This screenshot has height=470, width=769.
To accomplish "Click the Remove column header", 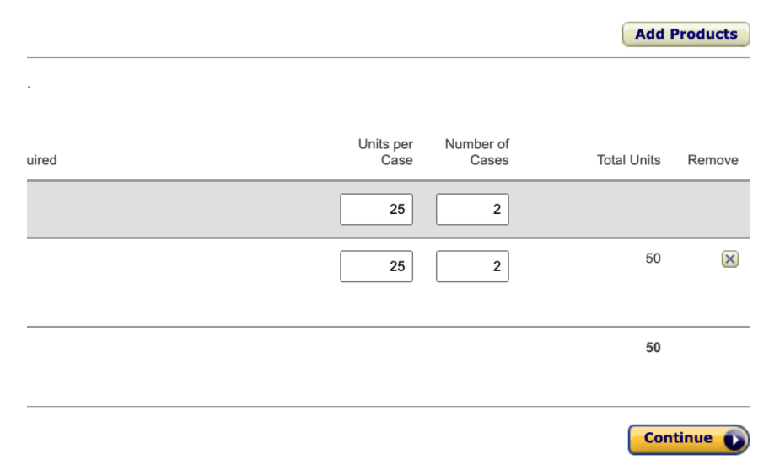I will coord(713,160).
